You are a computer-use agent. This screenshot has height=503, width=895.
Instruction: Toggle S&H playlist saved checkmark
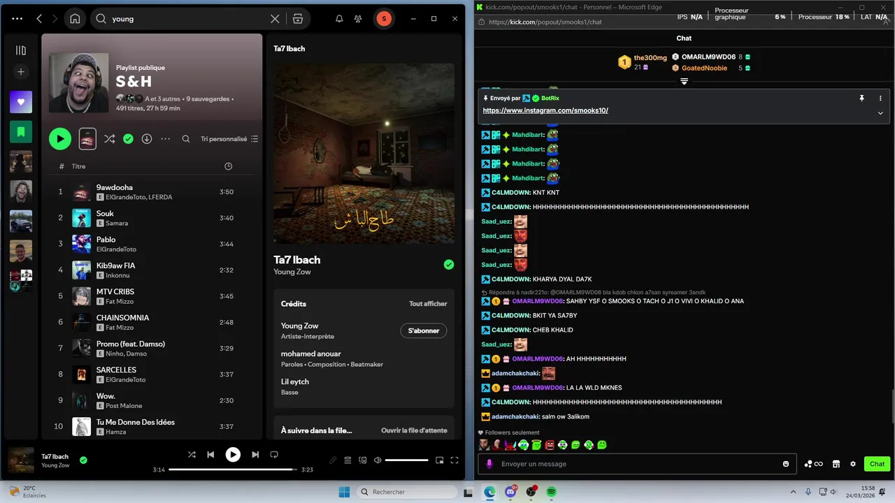click(128, 139)
